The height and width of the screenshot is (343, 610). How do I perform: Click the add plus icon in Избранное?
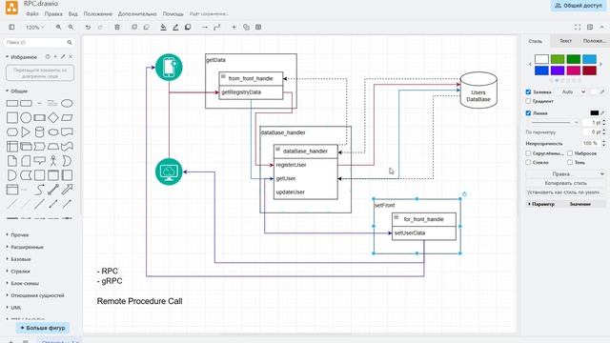[x=55, y=57]
